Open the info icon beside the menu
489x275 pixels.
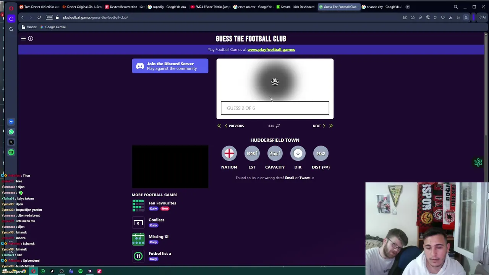pyautogui.click(x=31, y=39)
